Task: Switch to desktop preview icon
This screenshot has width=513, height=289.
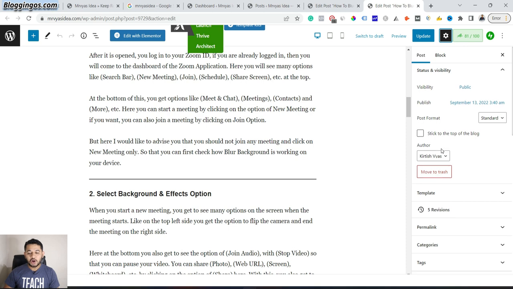Action: pyautogui.click(x=317, y=36)
